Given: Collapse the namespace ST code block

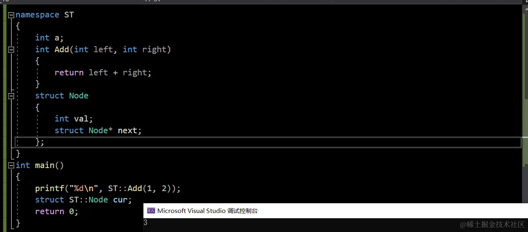Looking at the screenshot, I should tap(11, 15).
